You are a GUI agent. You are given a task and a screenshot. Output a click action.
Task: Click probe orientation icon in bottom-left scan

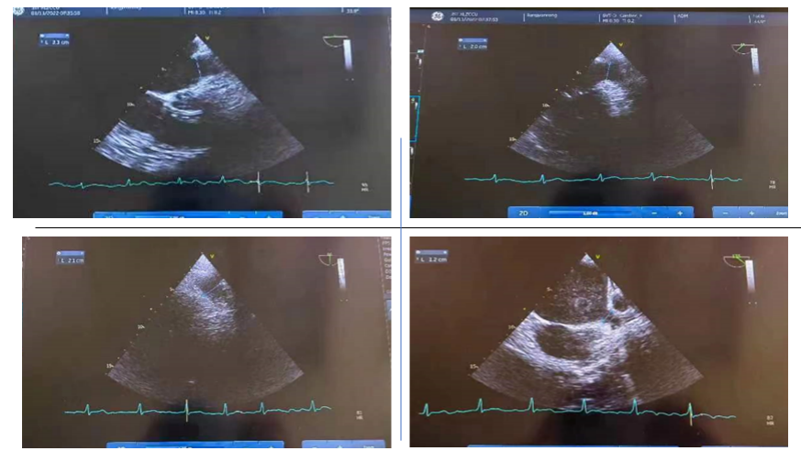pyautogui.click(x=327, y=259)
